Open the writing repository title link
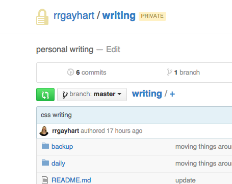Screen dimensions: 232x184 pos(119,16)
